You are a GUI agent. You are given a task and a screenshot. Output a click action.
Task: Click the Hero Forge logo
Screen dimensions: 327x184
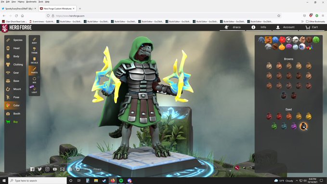[x=16, y=28]
